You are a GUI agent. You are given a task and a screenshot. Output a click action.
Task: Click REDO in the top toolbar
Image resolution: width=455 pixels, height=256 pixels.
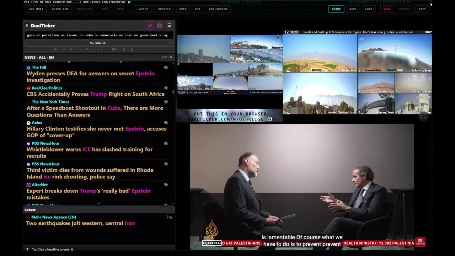[x=121, y=9]
